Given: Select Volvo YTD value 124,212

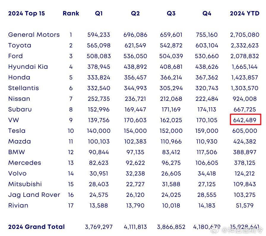Looking at the screenshot, I should (245, 174).
